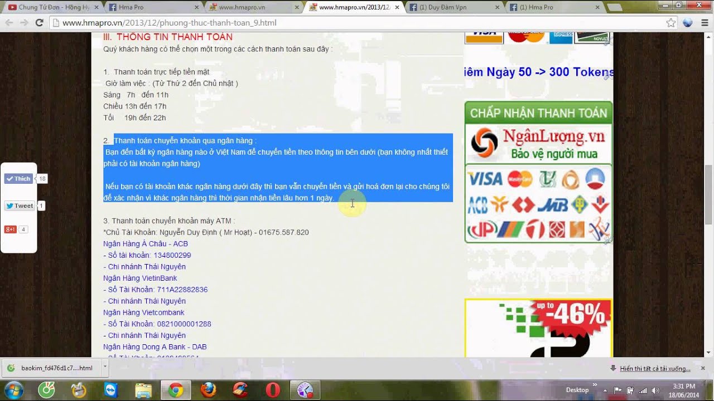The image size is (714, 401).
Task: Launch Firefox from the taskbar
Action: (208, 390)
